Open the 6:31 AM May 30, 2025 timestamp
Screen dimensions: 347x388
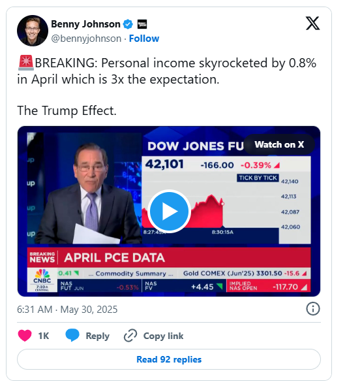[67, 310]
